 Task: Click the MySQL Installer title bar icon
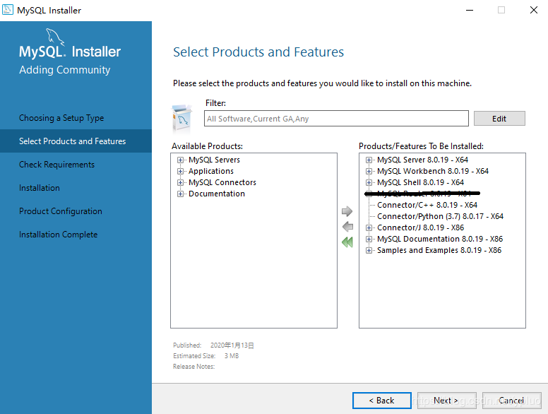[8, 10]
